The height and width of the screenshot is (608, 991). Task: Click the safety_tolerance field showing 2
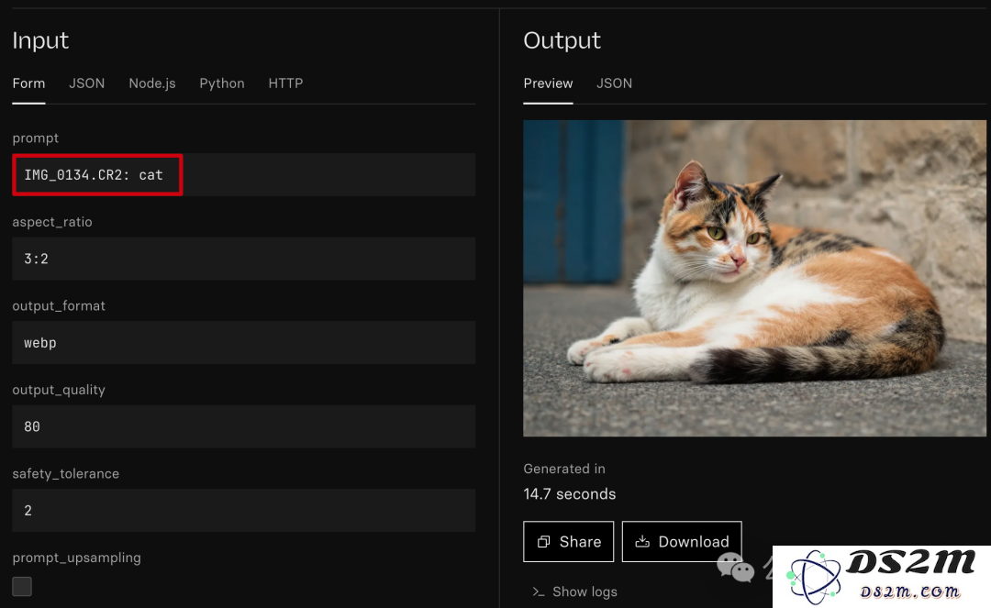(243, 510)
